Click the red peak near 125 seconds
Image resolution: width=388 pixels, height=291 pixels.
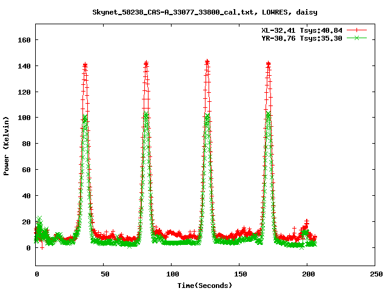207,62
